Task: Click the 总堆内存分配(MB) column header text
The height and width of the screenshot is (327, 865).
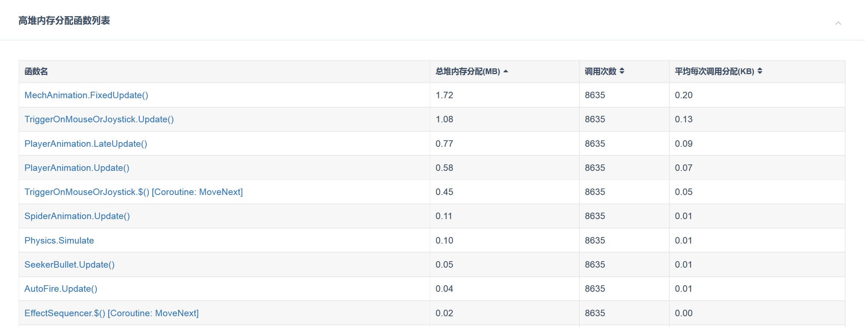Action: pos(468,72)
